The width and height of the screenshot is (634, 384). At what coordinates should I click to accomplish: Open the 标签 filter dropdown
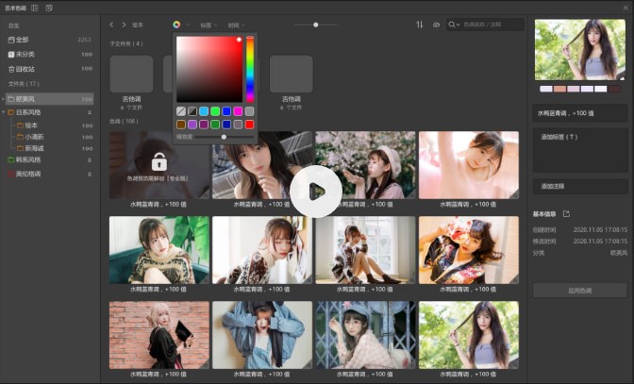tap(208, 25)
